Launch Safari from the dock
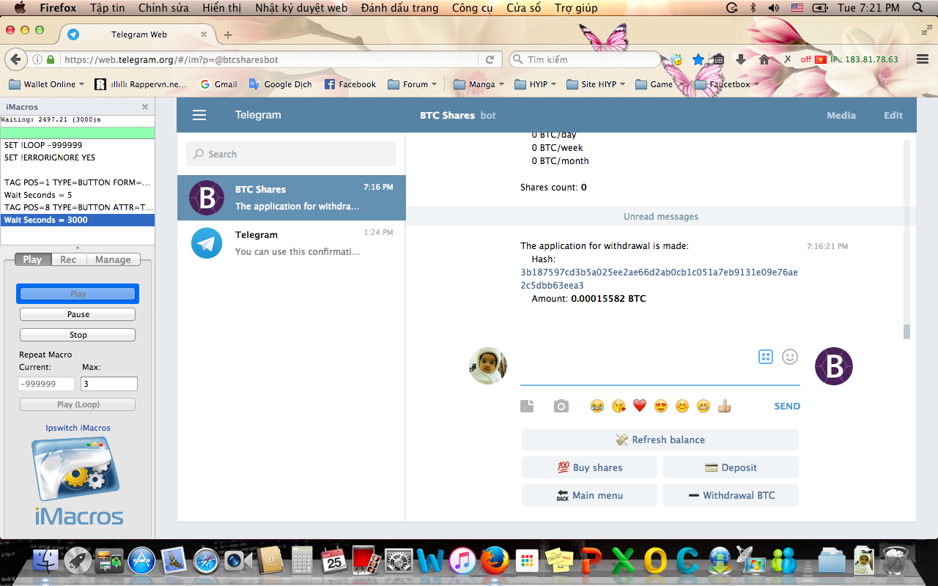Screen dimensions: 938x586 tap(207, 561)
